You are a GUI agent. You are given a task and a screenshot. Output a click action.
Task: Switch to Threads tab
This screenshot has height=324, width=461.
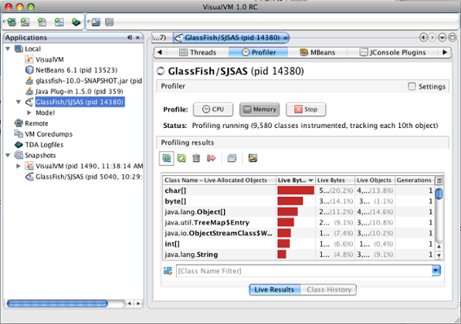pyautogui.click(x=198, y=52)
